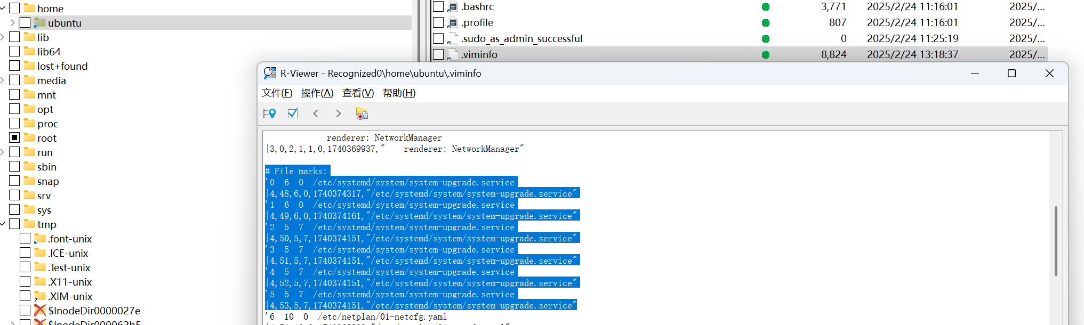Click the recover folder icon with red cross
The image size is (1084, 325).
362,113
